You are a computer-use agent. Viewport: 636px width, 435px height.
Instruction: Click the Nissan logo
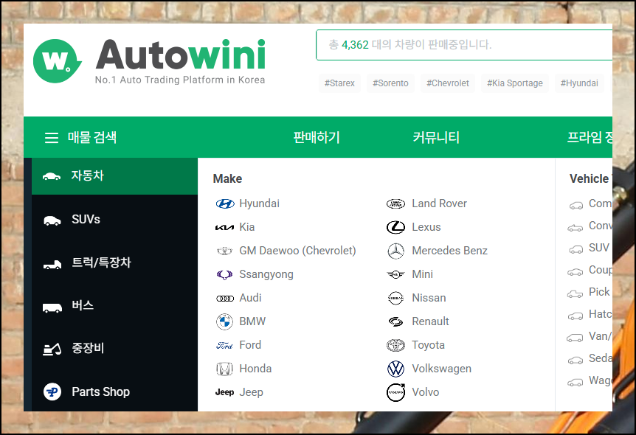click(x=396, y=299)
